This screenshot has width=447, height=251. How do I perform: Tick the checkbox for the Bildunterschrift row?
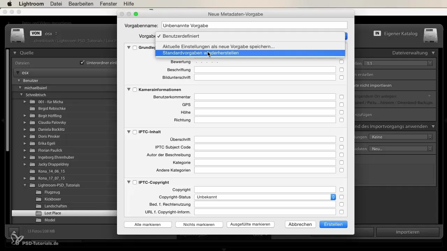tap(342, 77)
